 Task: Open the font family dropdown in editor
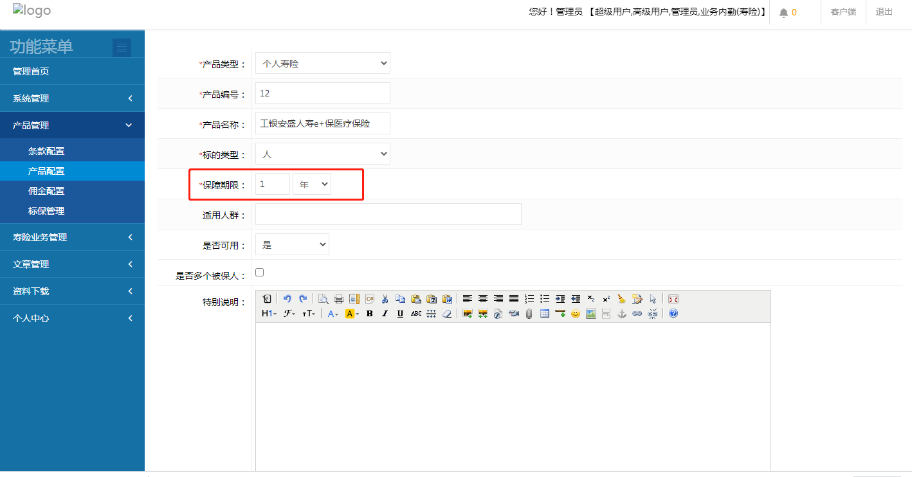click(289, 314)
